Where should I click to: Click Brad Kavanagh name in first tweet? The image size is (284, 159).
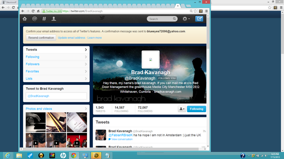tap(120, 131)
